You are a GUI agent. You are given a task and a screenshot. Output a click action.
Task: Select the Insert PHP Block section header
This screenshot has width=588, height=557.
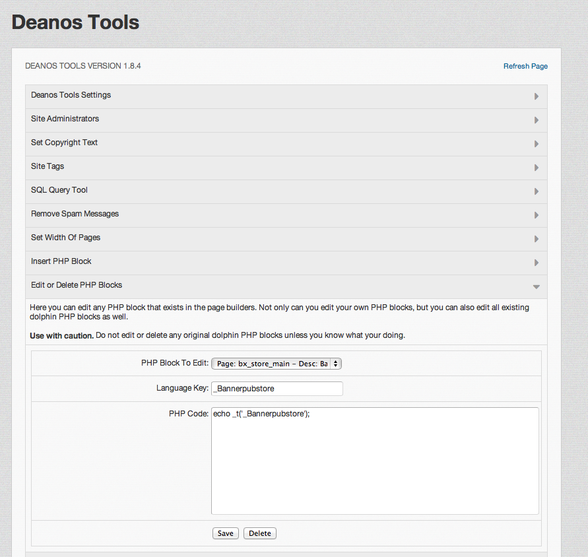[x=61, y=261]
